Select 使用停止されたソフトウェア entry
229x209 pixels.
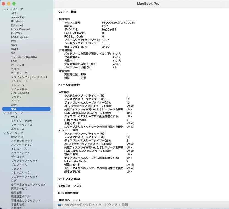[x=29, y=184]
